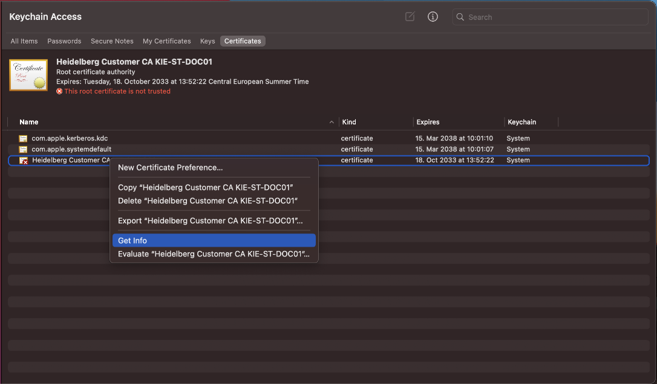657x384 pixels.
Task: Switch to the My Certificates tab
Action: (166, 41)
